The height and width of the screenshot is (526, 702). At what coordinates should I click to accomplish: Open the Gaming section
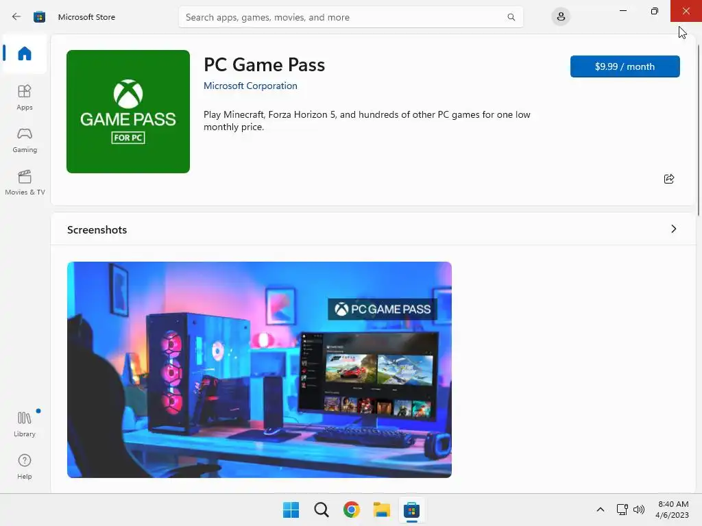pyautogui.click(x=25, y=140)
